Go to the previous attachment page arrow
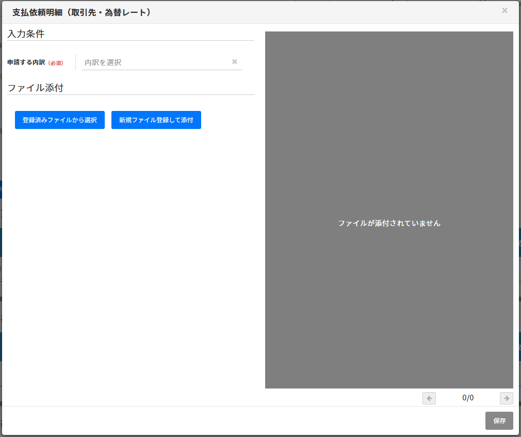Viewport: 521px width, 437px height. point(429,398)
